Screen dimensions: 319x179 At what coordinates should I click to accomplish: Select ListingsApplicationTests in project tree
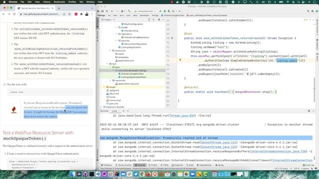pyautogui.click(x=132, y=77)
